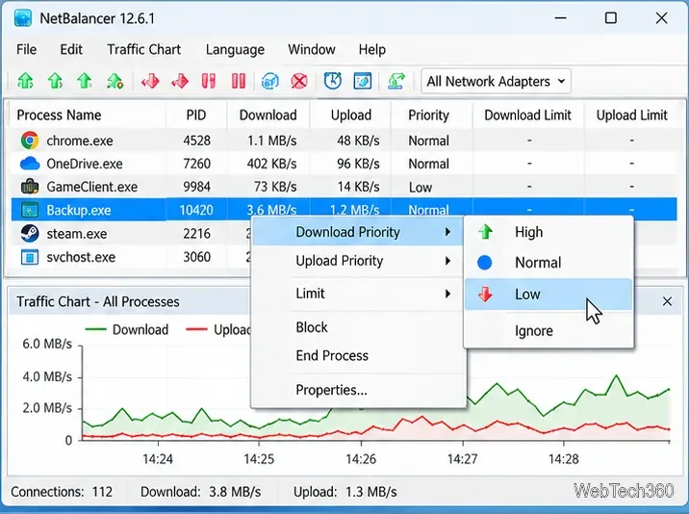689x514 pixels.
Task: Click the red pause bars toolbar icon
Action: (239, 82)
